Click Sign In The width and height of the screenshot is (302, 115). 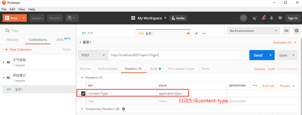293,18
